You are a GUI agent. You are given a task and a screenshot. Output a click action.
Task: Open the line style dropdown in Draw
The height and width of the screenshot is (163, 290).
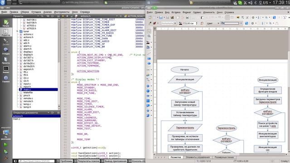point(169,23)
